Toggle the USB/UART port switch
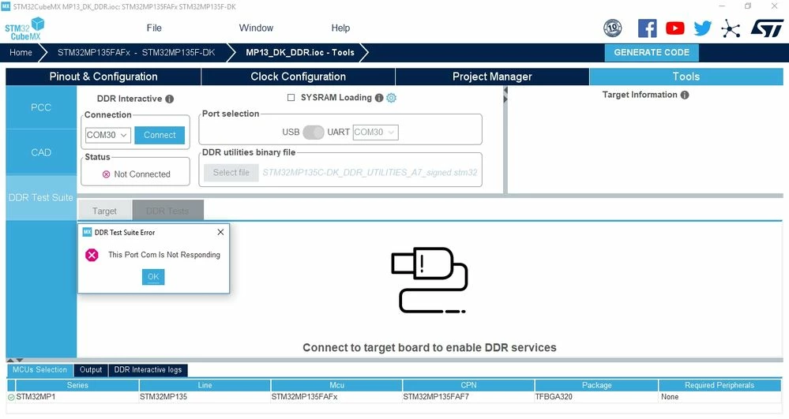 click(x=313, y=133)
